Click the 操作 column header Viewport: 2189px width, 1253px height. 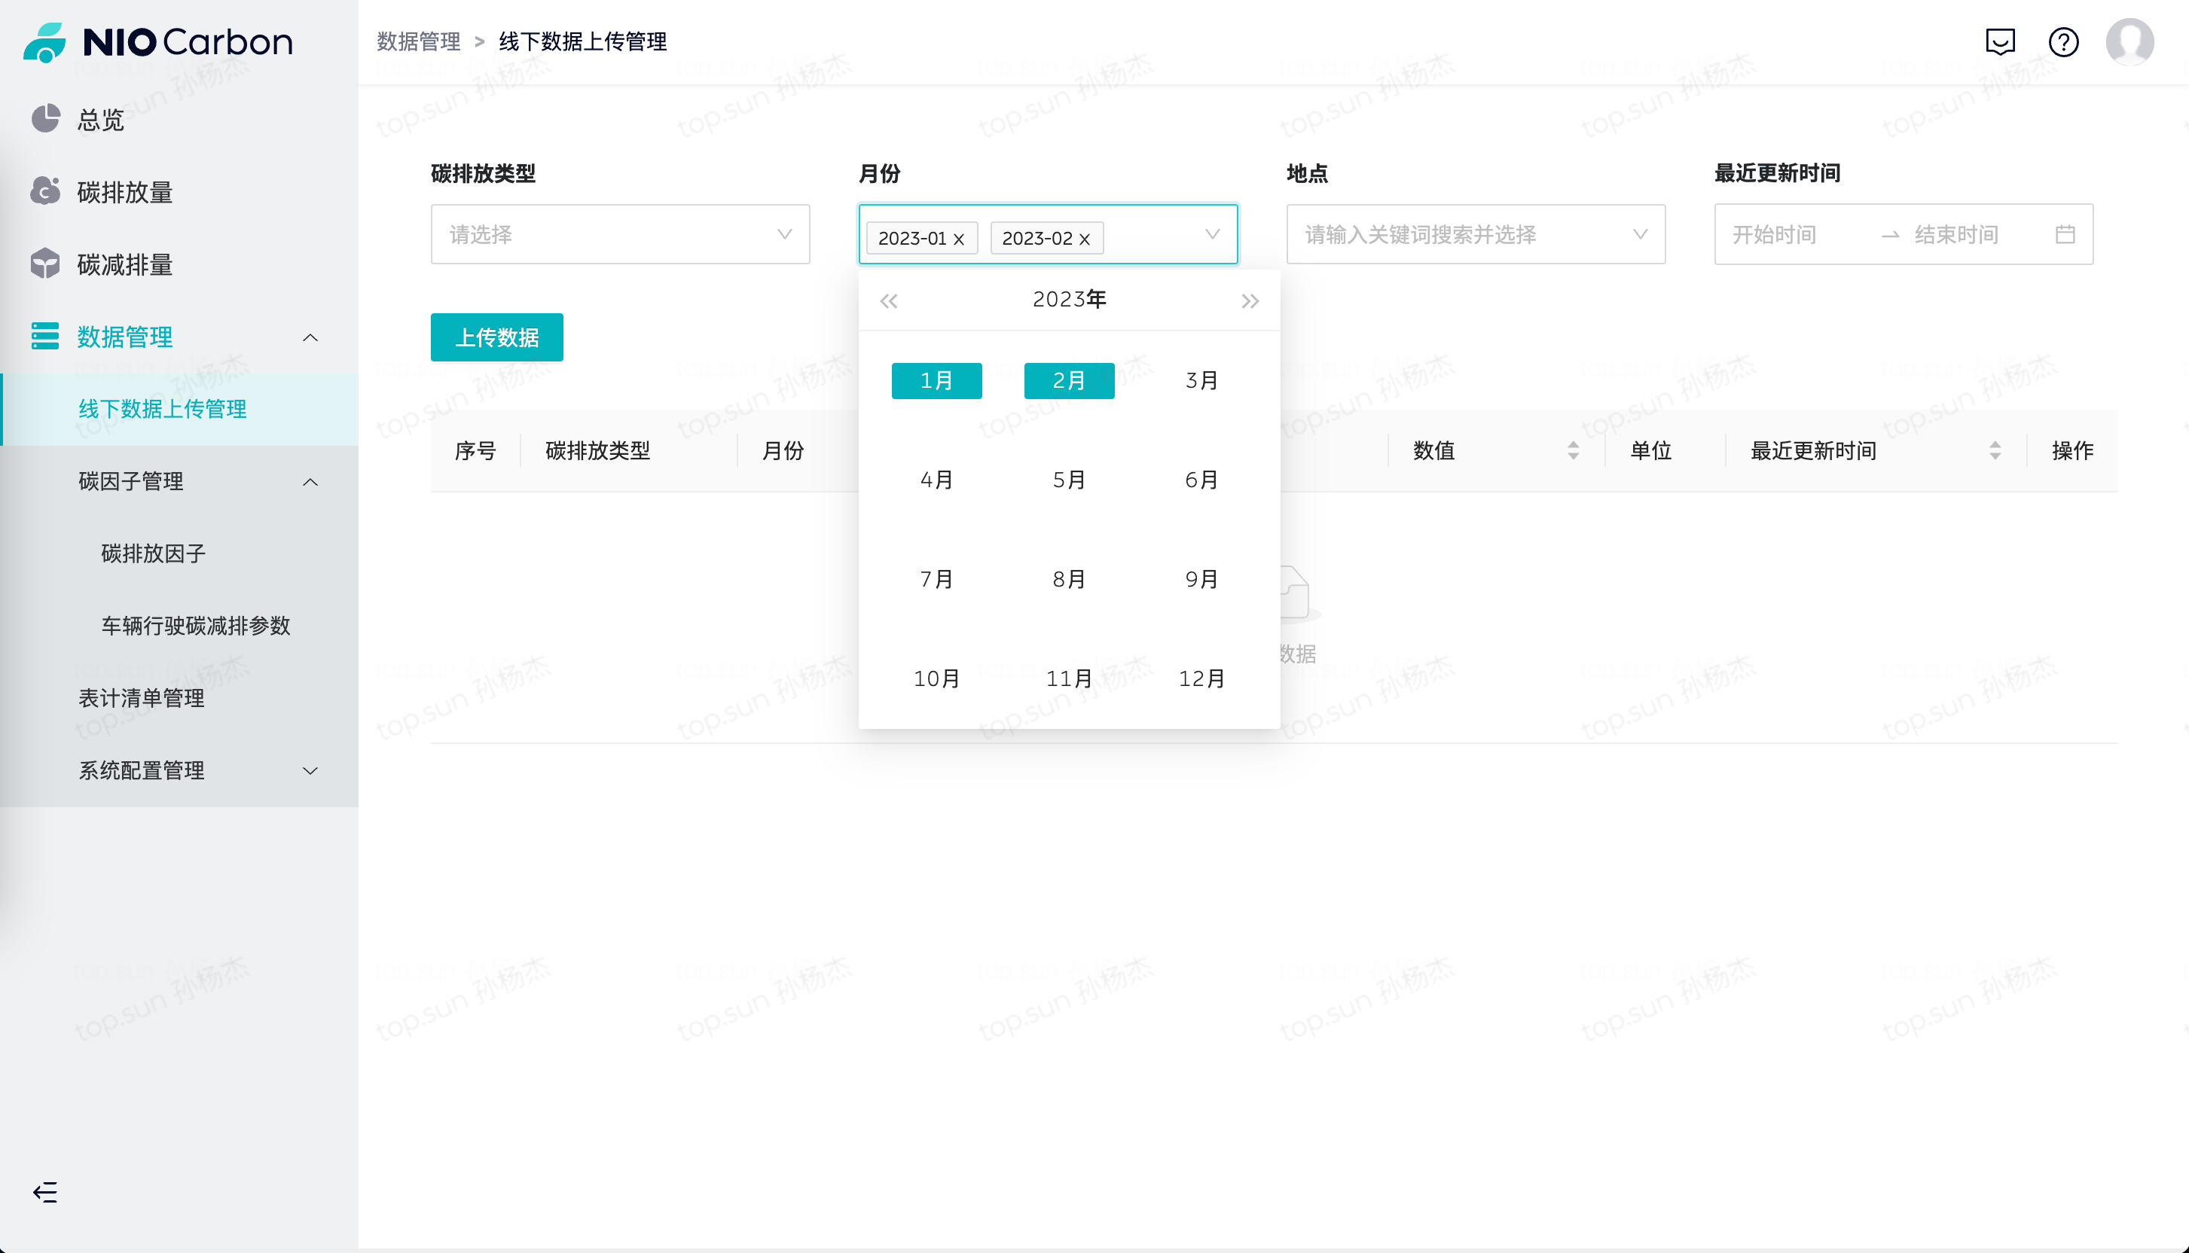point(2072,450)
